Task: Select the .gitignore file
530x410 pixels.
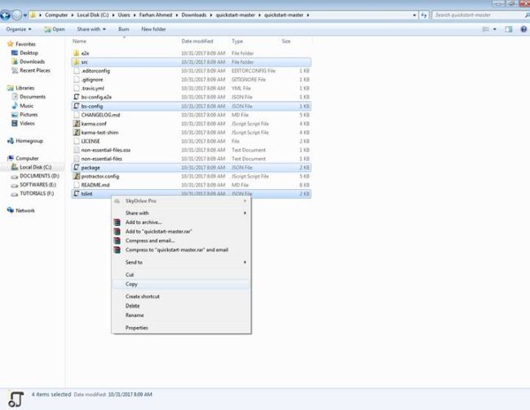Action: tap(192, 80)
